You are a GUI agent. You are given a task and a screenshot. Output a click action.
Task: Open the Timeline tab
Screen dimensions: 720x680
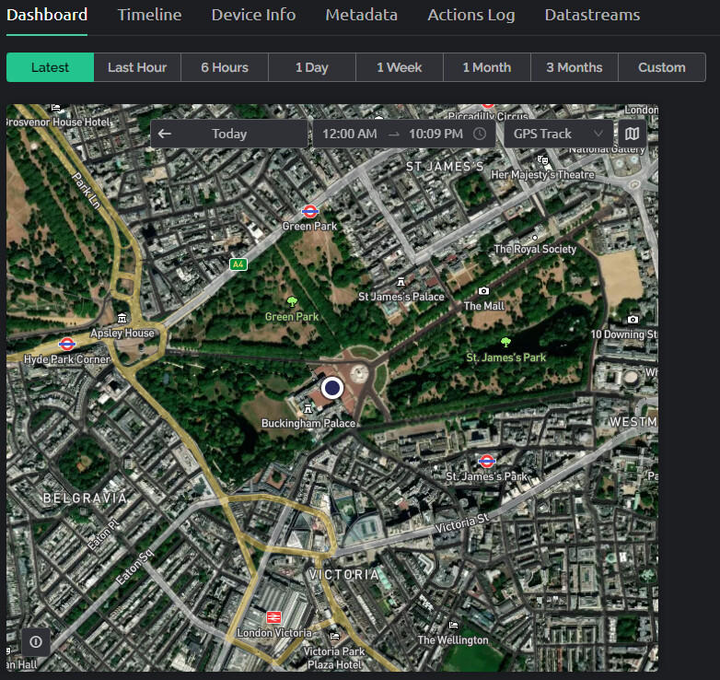[150, 15]
